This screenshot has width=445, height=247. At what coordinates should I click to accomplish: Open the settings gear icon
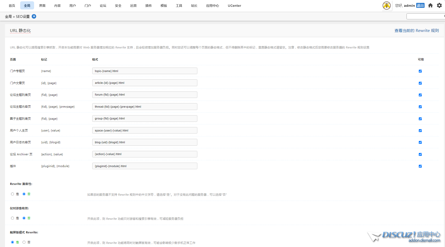click(x=439, y=6)
